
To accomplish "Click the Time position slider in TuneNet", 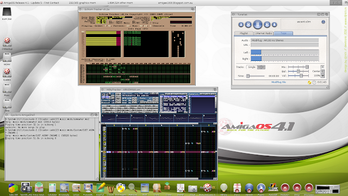I will pyautogui.click(x=255, y=76).
